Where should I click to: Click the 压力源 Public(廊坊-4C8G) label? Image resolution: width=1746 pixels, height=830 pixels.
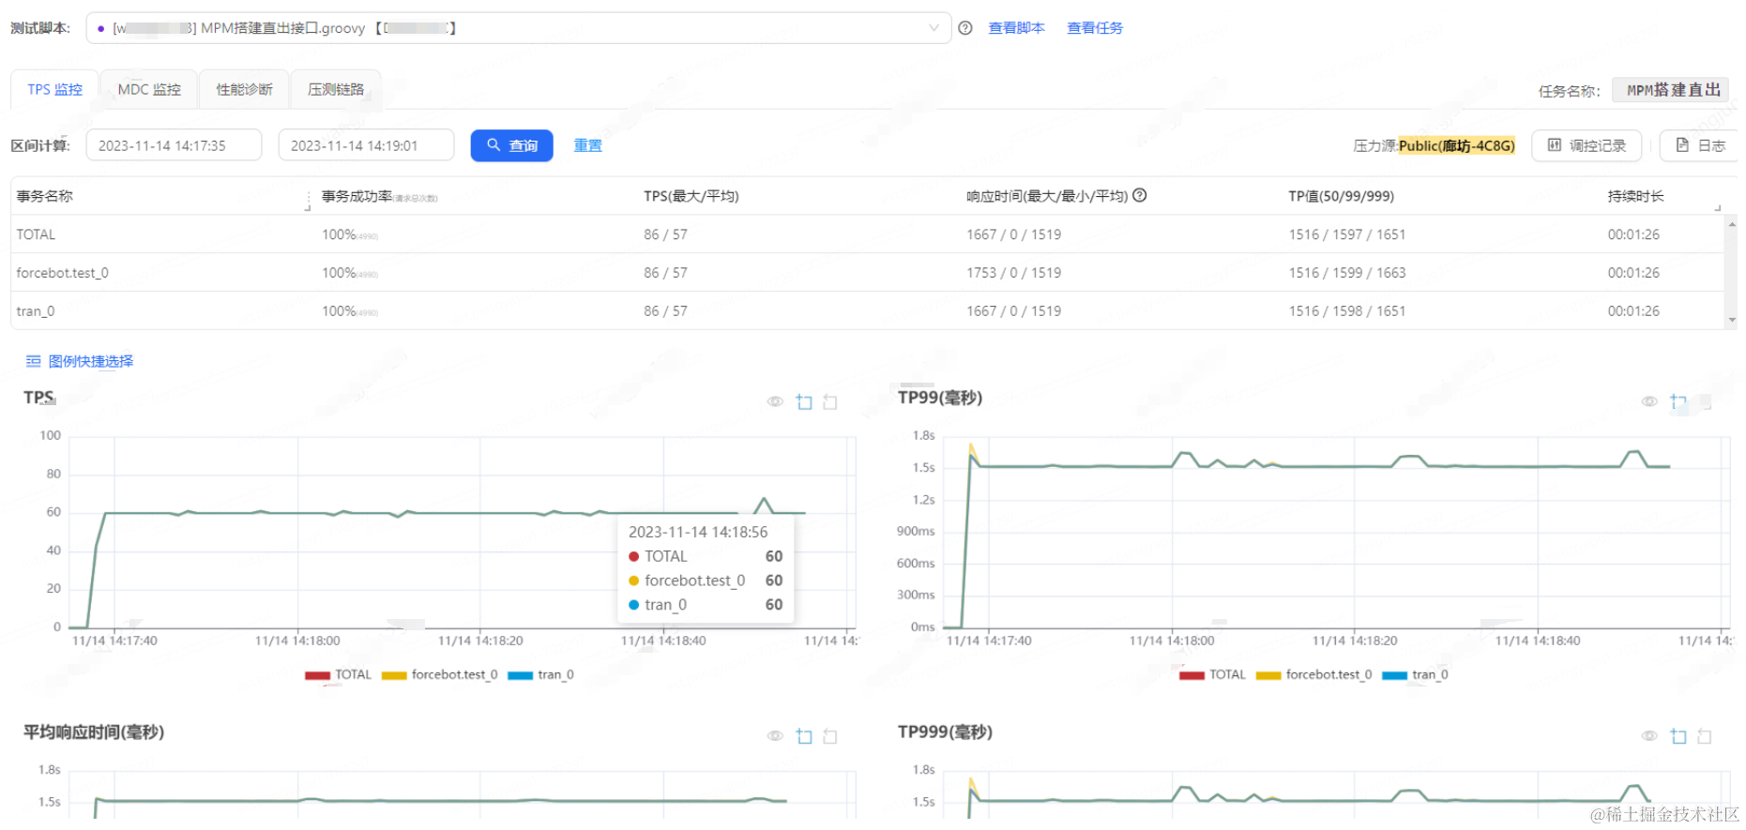(1435, 145)
